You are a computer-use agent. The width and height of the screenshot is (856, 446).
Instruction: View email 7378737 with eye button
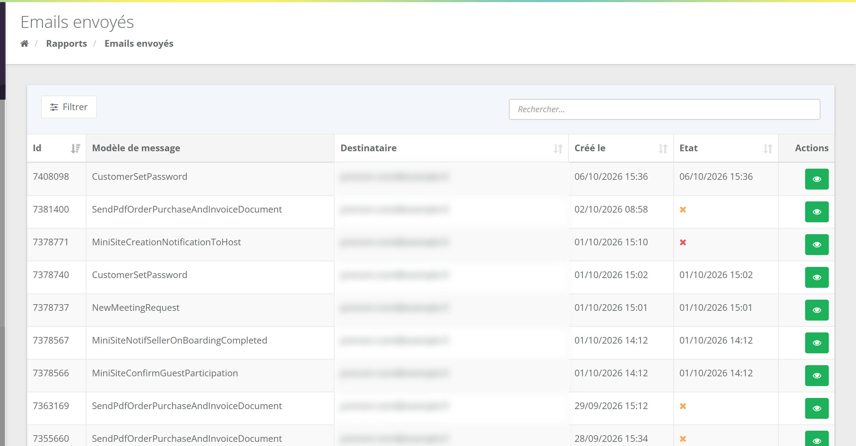pos(817,310)
